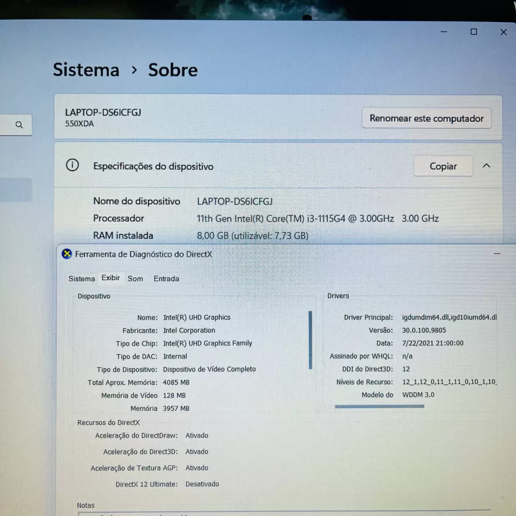516x516 pixels.
Task: Open the Entrada tab
Action: [167, 279]
